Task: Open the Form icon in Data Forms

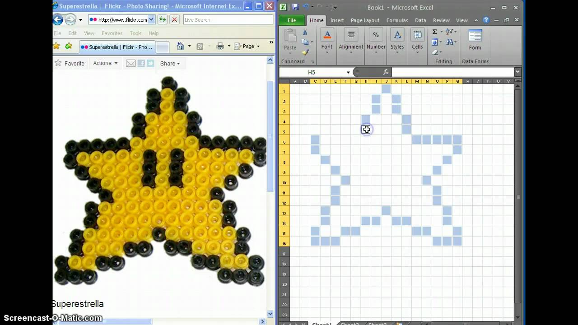Action: click(475, 40)
